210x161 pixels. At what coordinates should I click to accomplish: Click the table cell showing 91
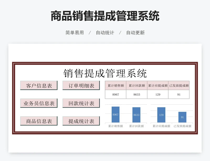(179, 94)
